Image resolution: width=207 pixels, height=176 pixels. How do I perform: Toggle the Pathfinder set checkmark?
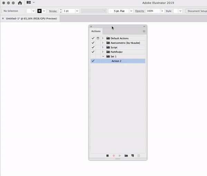[x=93, y=52]
